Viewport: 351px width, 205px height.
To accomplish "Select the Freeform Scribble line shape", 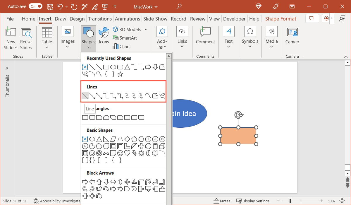I will [x=162, y=96].
